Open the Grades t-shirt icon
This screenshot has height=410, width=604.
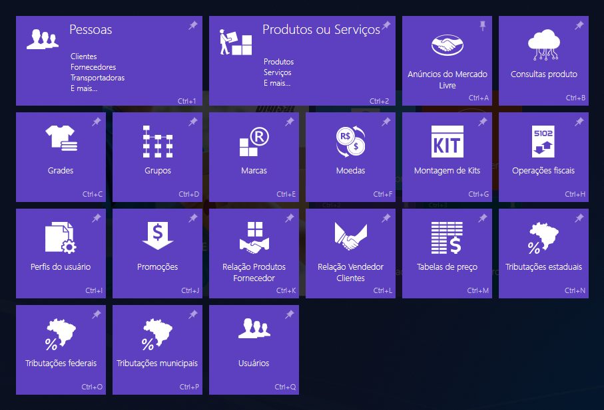(x=61, y=138)
